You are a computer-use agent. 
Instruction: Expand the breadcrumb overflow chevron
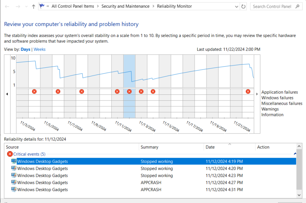point(48,6)
